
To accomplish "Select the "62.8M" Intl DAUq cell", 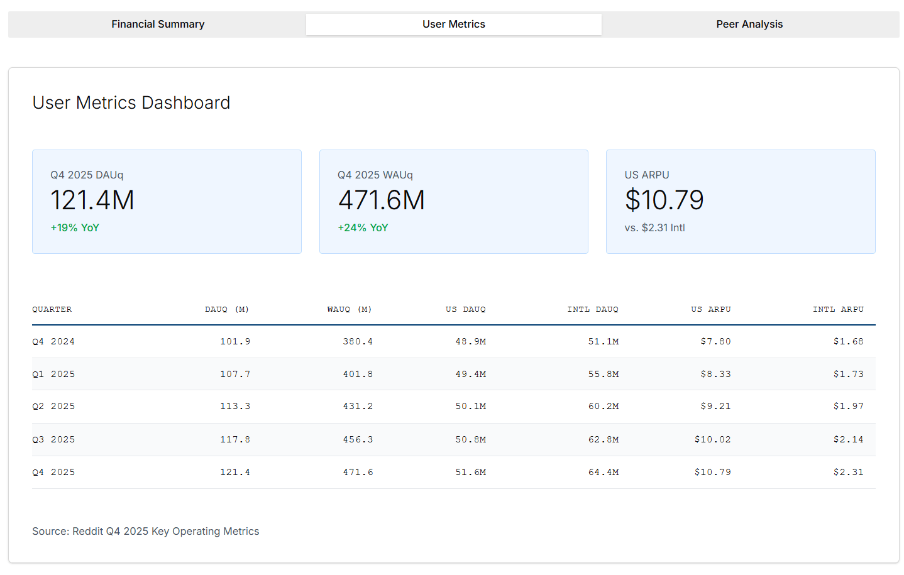I will tap(604, 440).
